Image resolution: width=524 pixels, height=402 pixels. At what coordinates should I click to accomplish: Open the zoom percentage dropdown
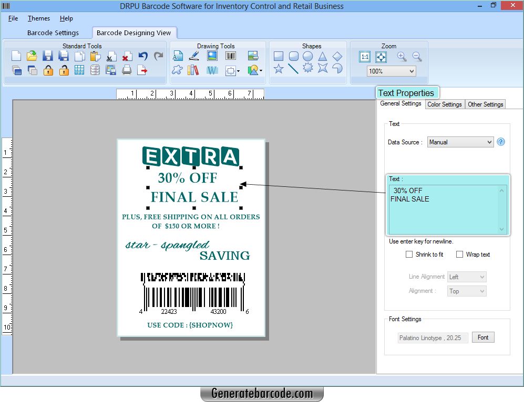coord(391,70)
